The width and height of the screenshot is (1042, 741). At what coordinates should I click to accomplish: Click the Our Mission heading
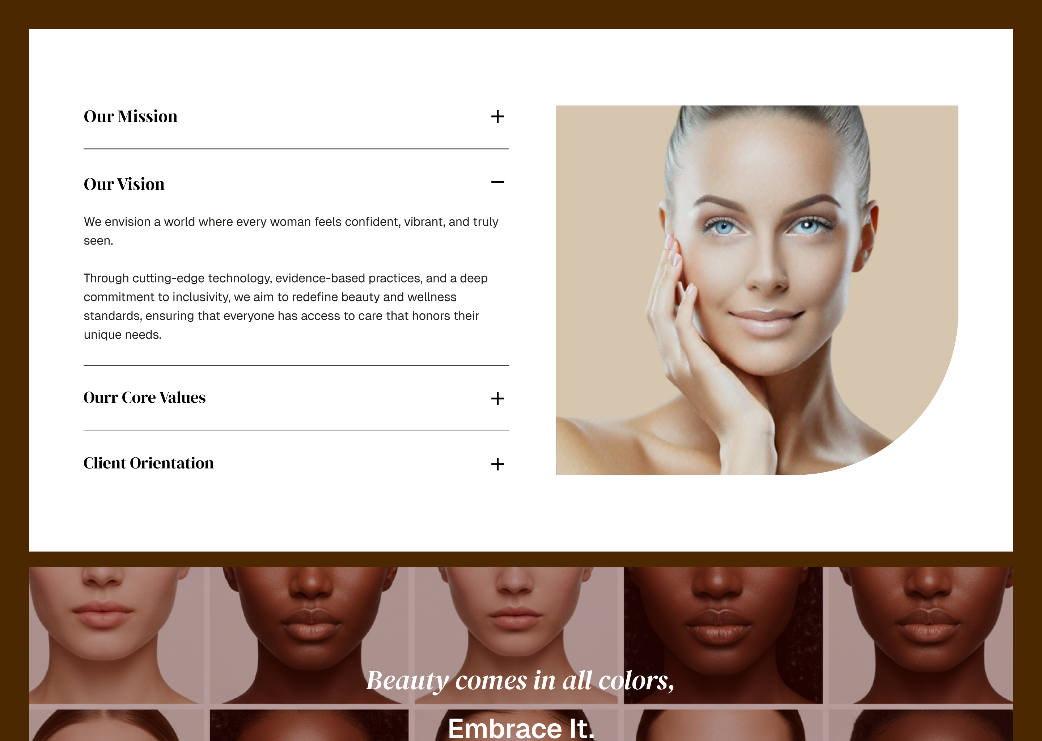pos(131,117)
